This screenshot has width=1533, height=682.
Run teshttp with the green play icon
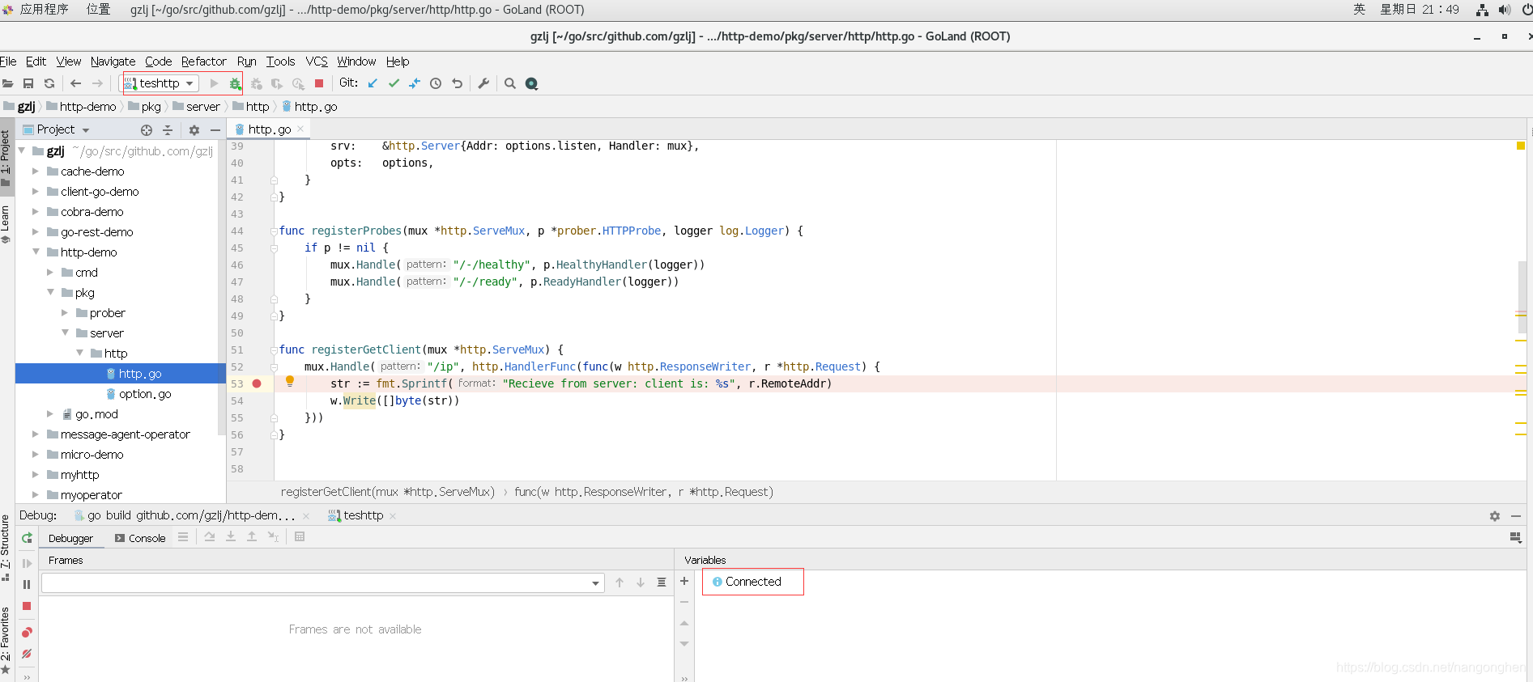point(214,83)
